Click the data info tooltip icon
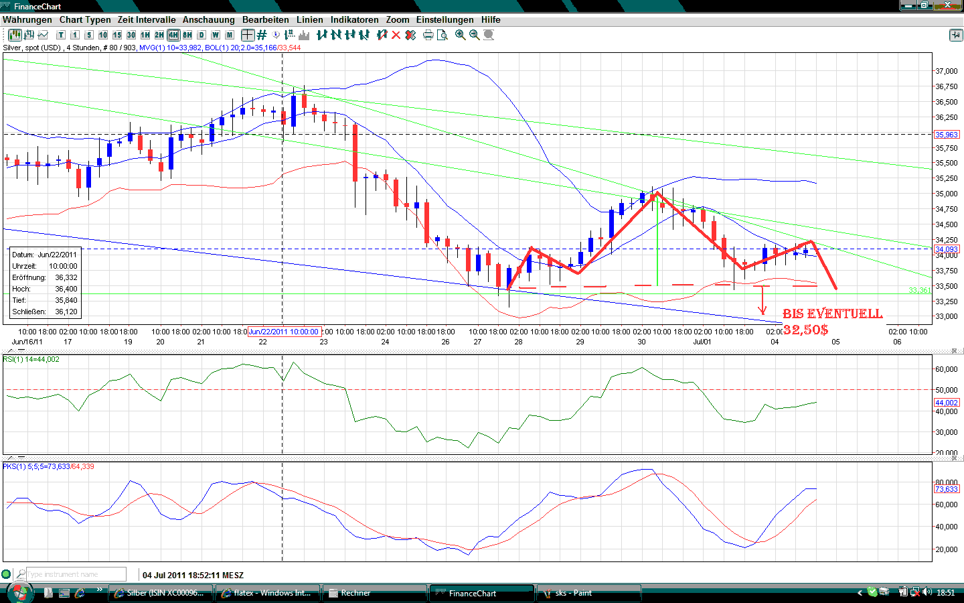964x603 pixels. coord(276,35)
